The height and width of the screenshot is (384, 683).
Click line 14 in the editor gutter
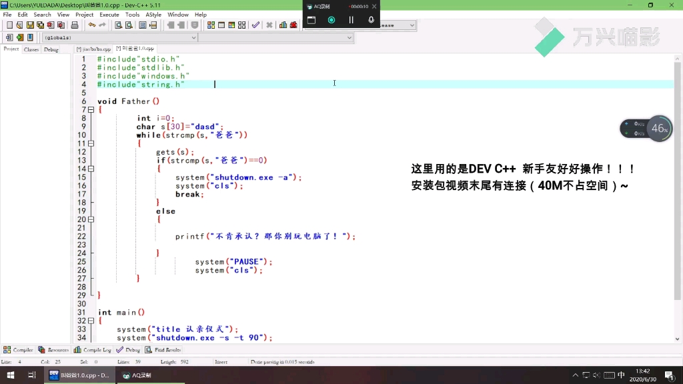82,168
